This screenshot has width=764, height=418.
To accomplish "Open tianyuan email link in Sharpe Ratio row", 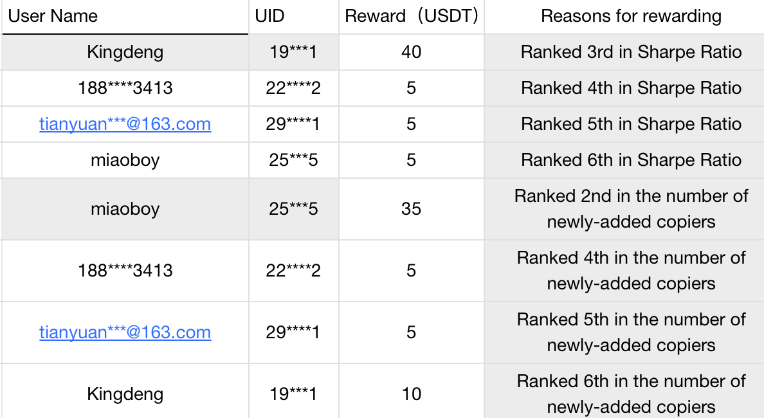I will [x=125, y=124].
